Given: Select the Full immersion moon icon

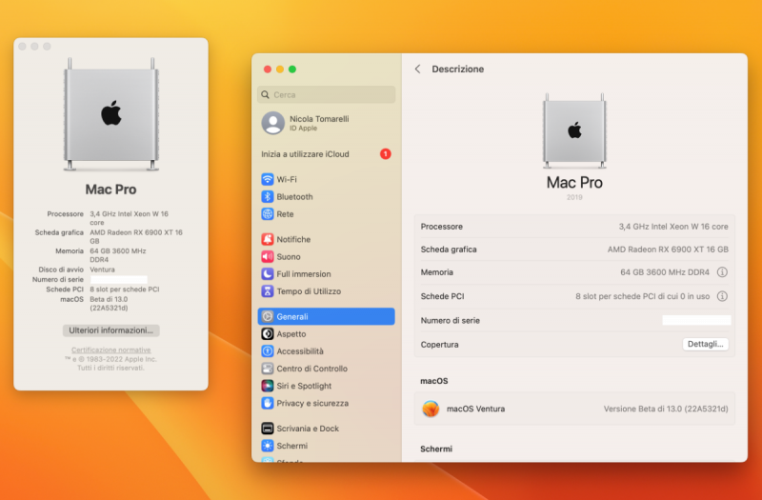Looking at the screenshot, I should coord(268,274).
